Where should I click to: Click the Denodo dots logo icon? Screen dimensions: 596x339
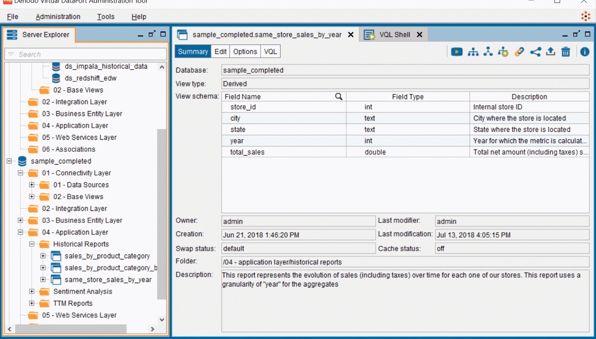586,16
